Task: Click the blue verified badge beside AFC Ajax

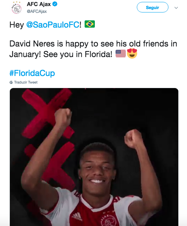Action: [x=55, y=4]
